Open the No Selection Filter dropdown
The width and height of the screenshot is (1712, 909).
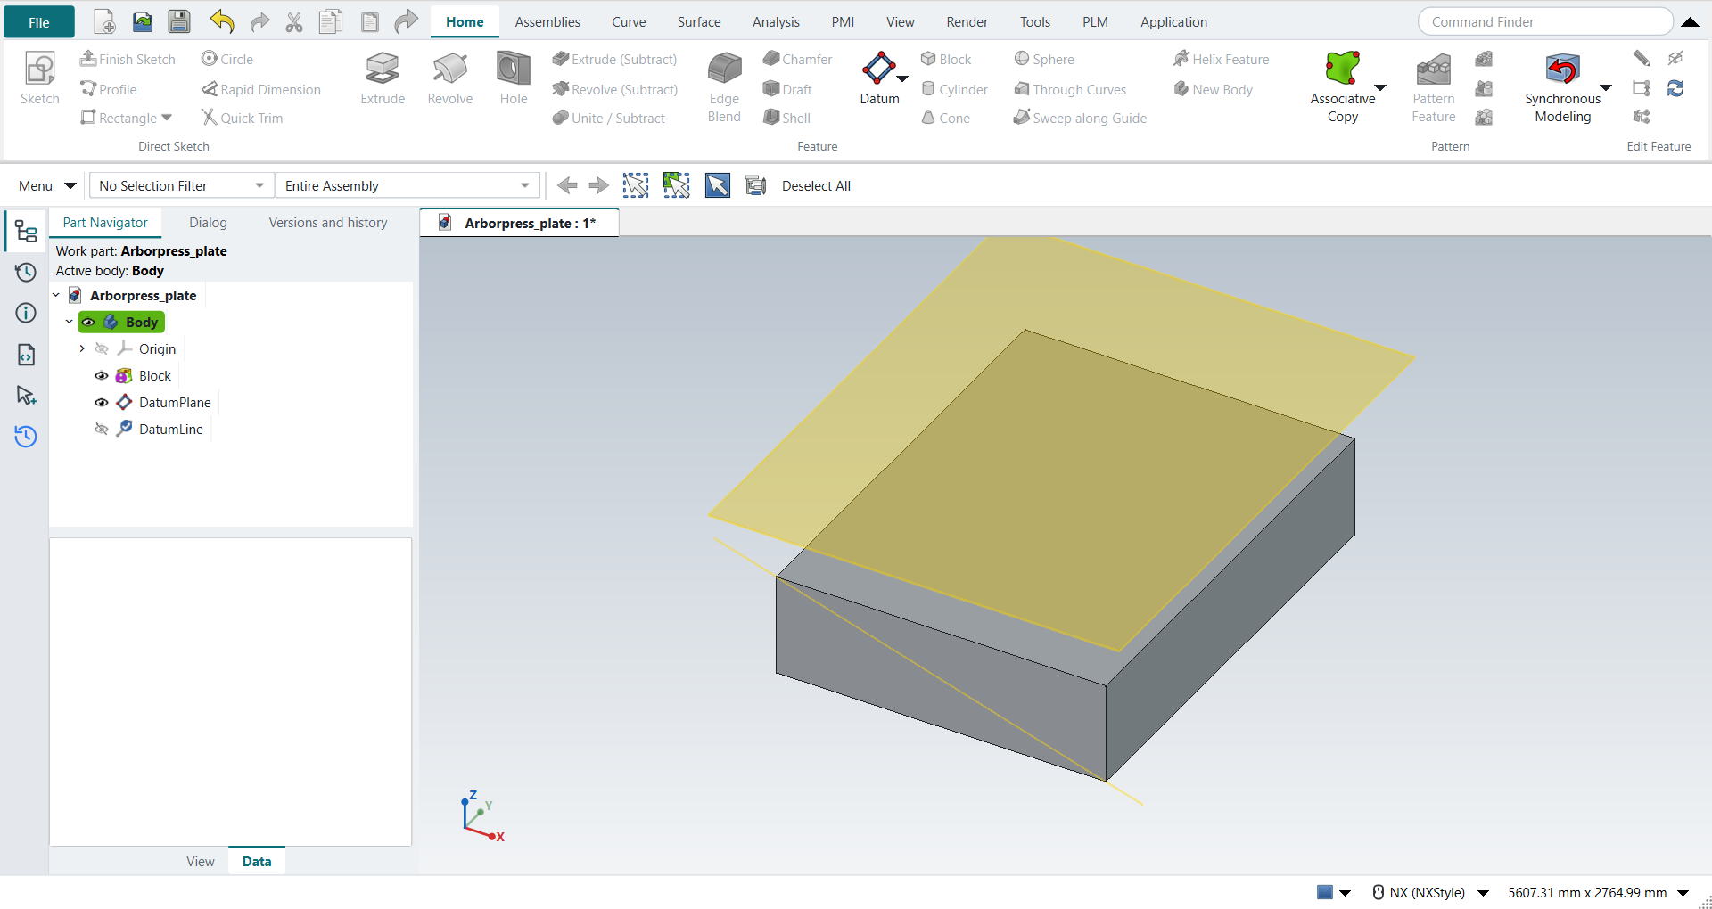182,185
